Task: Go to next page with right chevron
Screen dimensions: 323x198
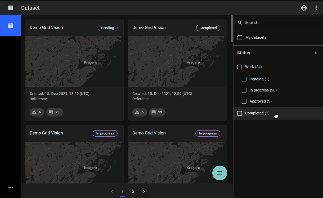Action: click(144, 191)
